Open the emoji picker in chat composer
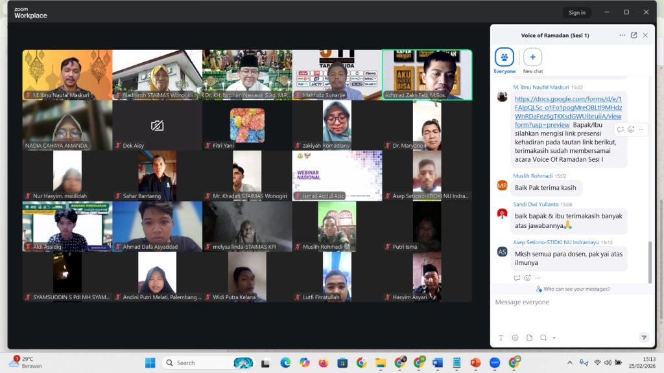This screenshot has width=664, height=373. 515,337
